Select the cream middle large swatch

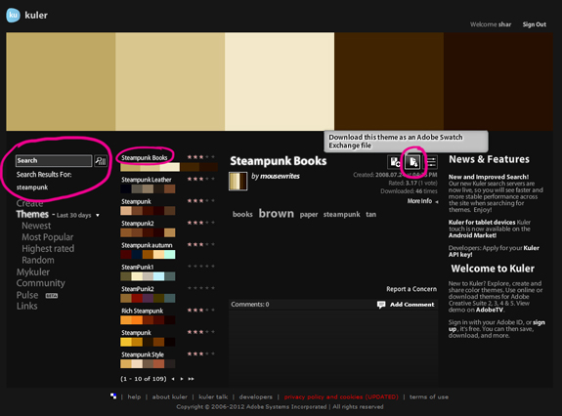click(280, 82)
